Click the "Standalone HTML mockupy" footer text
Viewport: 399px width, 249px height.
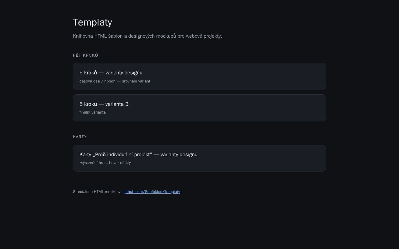pyautogui.click(x=97, y=192)
